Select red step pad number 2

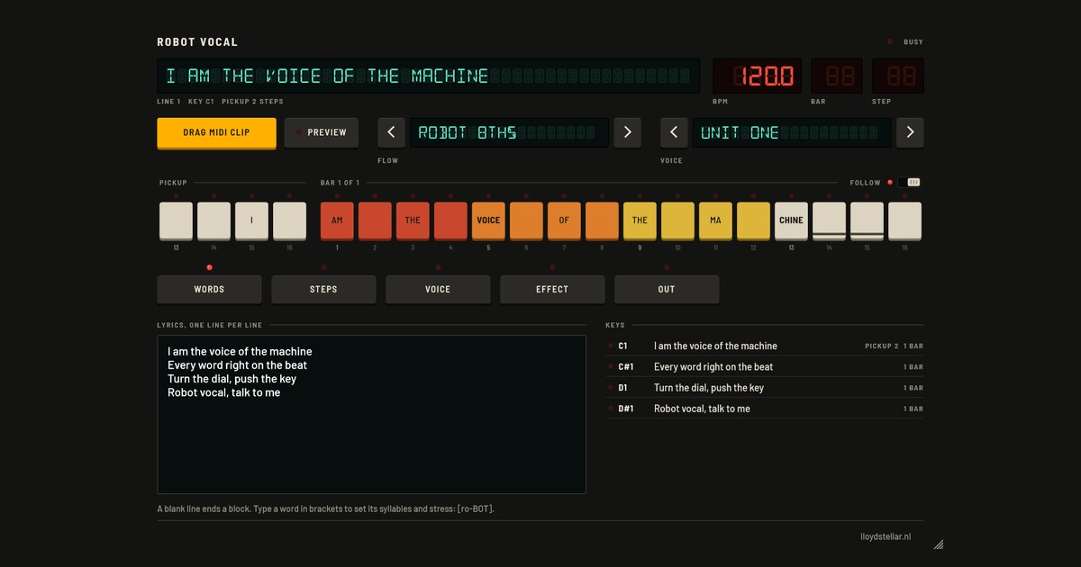pyautogui.click(x=375, y=220)
